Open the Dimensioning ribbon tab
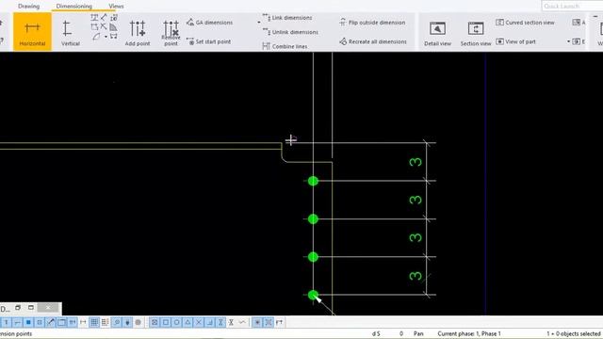This screenshot has height=339, width=603. (x=73, y=7)
